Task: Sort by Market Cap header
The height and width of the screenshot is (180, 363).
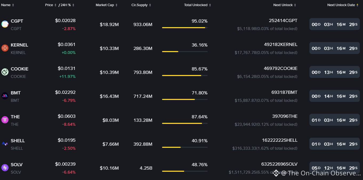Action: 107,5
